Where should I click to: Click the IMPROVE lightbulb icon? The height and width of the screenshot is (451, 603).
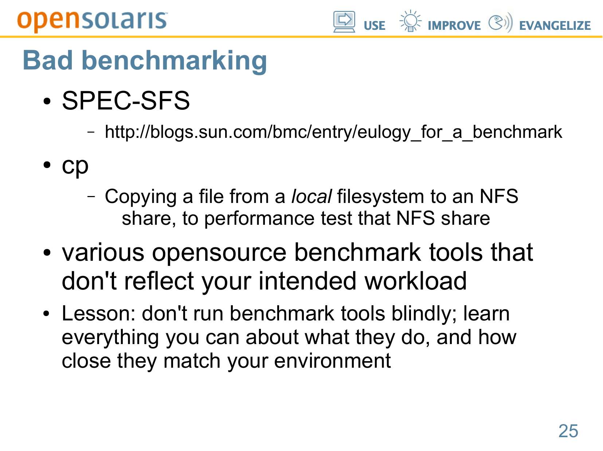pos(410,21)
